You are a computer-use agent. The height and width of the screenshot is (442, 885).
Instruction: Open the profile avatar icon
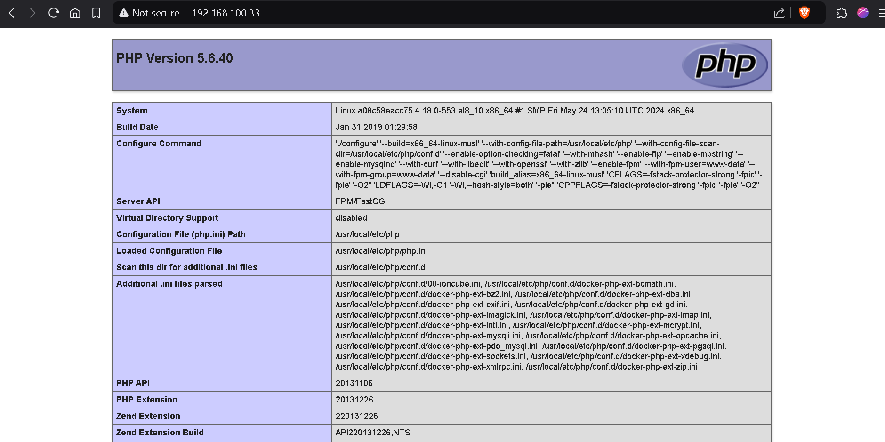tap(863, 13)
